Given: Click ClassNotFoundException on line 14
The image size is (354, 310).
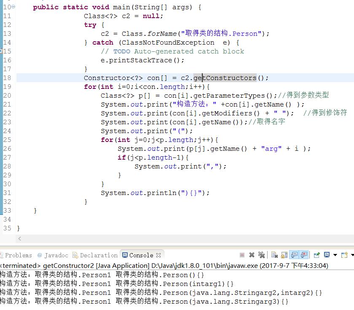Looking at the screenshot, I should tap(168, 43).
